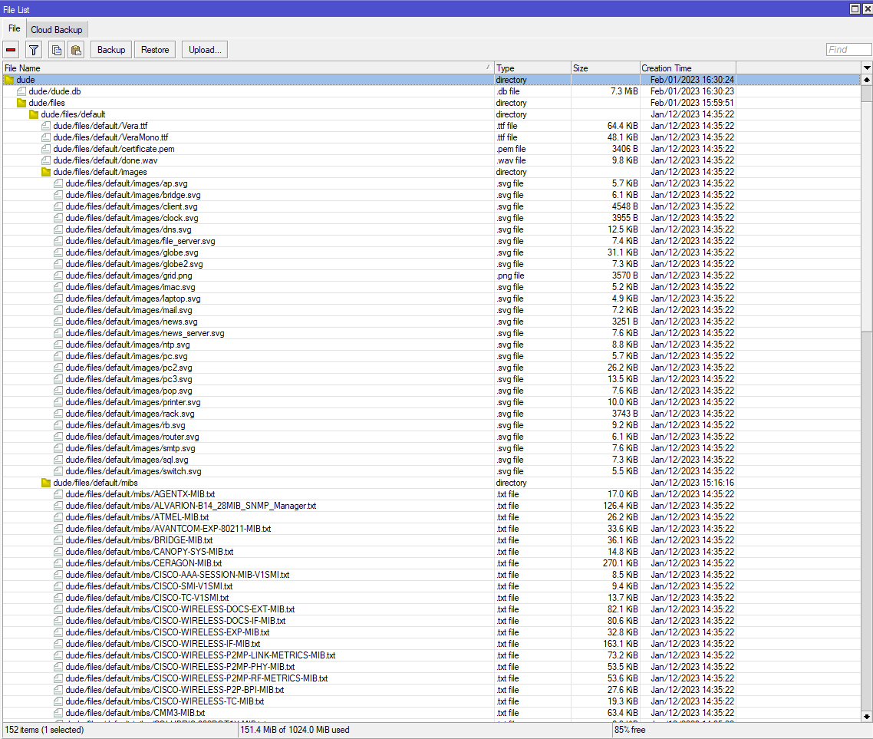873x739 pixels.
Task: Click the CERAGON-MIB.txt file icon
Action: (x=58, y=563)
